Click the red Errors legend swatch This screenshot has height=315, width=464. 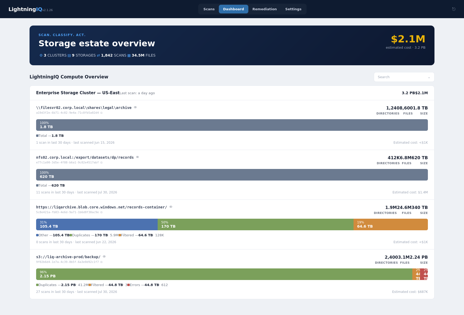(128, 285)
